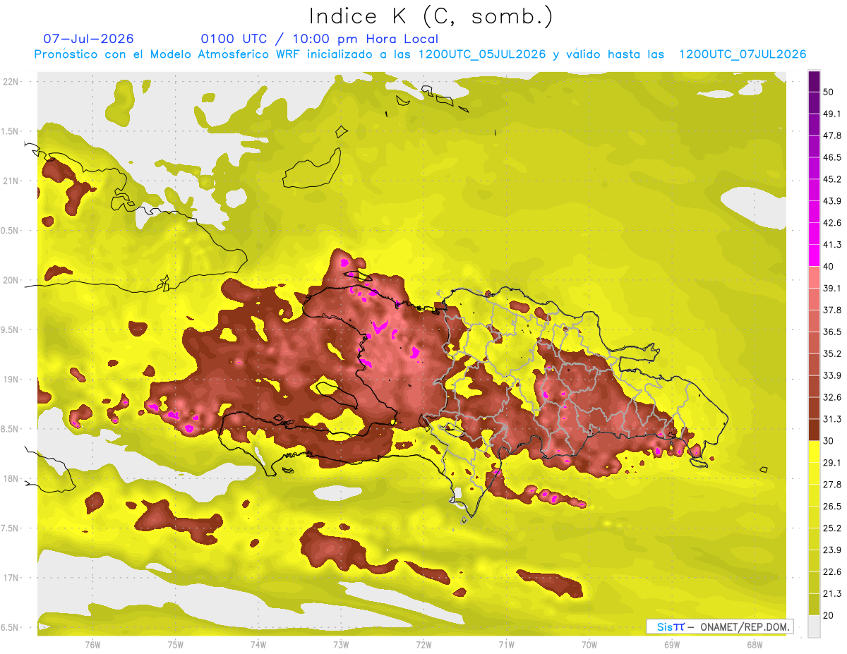Image resolution: width=847 pixels, height=654 pixels.
Task: Click the "71W" longitude label
Action: coord(506,645)
